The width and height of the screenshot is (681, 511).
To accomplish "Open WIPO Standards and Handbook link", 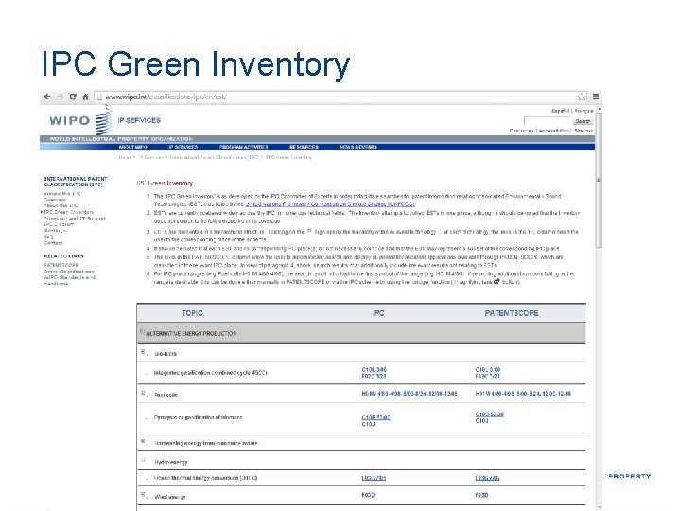I will click(x=69, y=280).
